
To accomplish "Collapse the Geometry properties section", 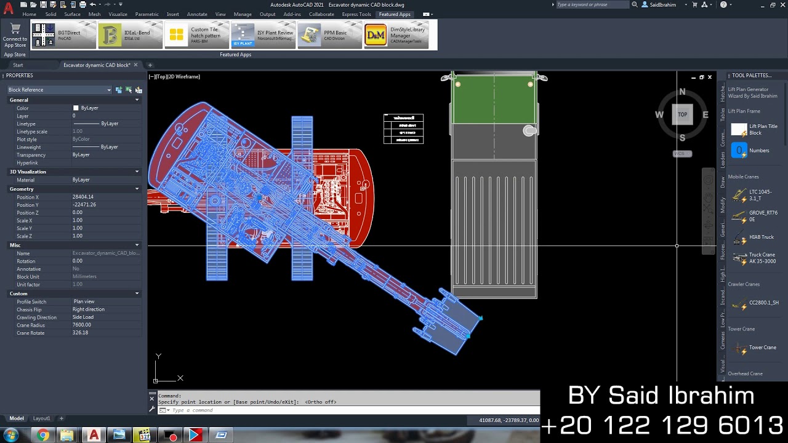I will click(137, 189).
